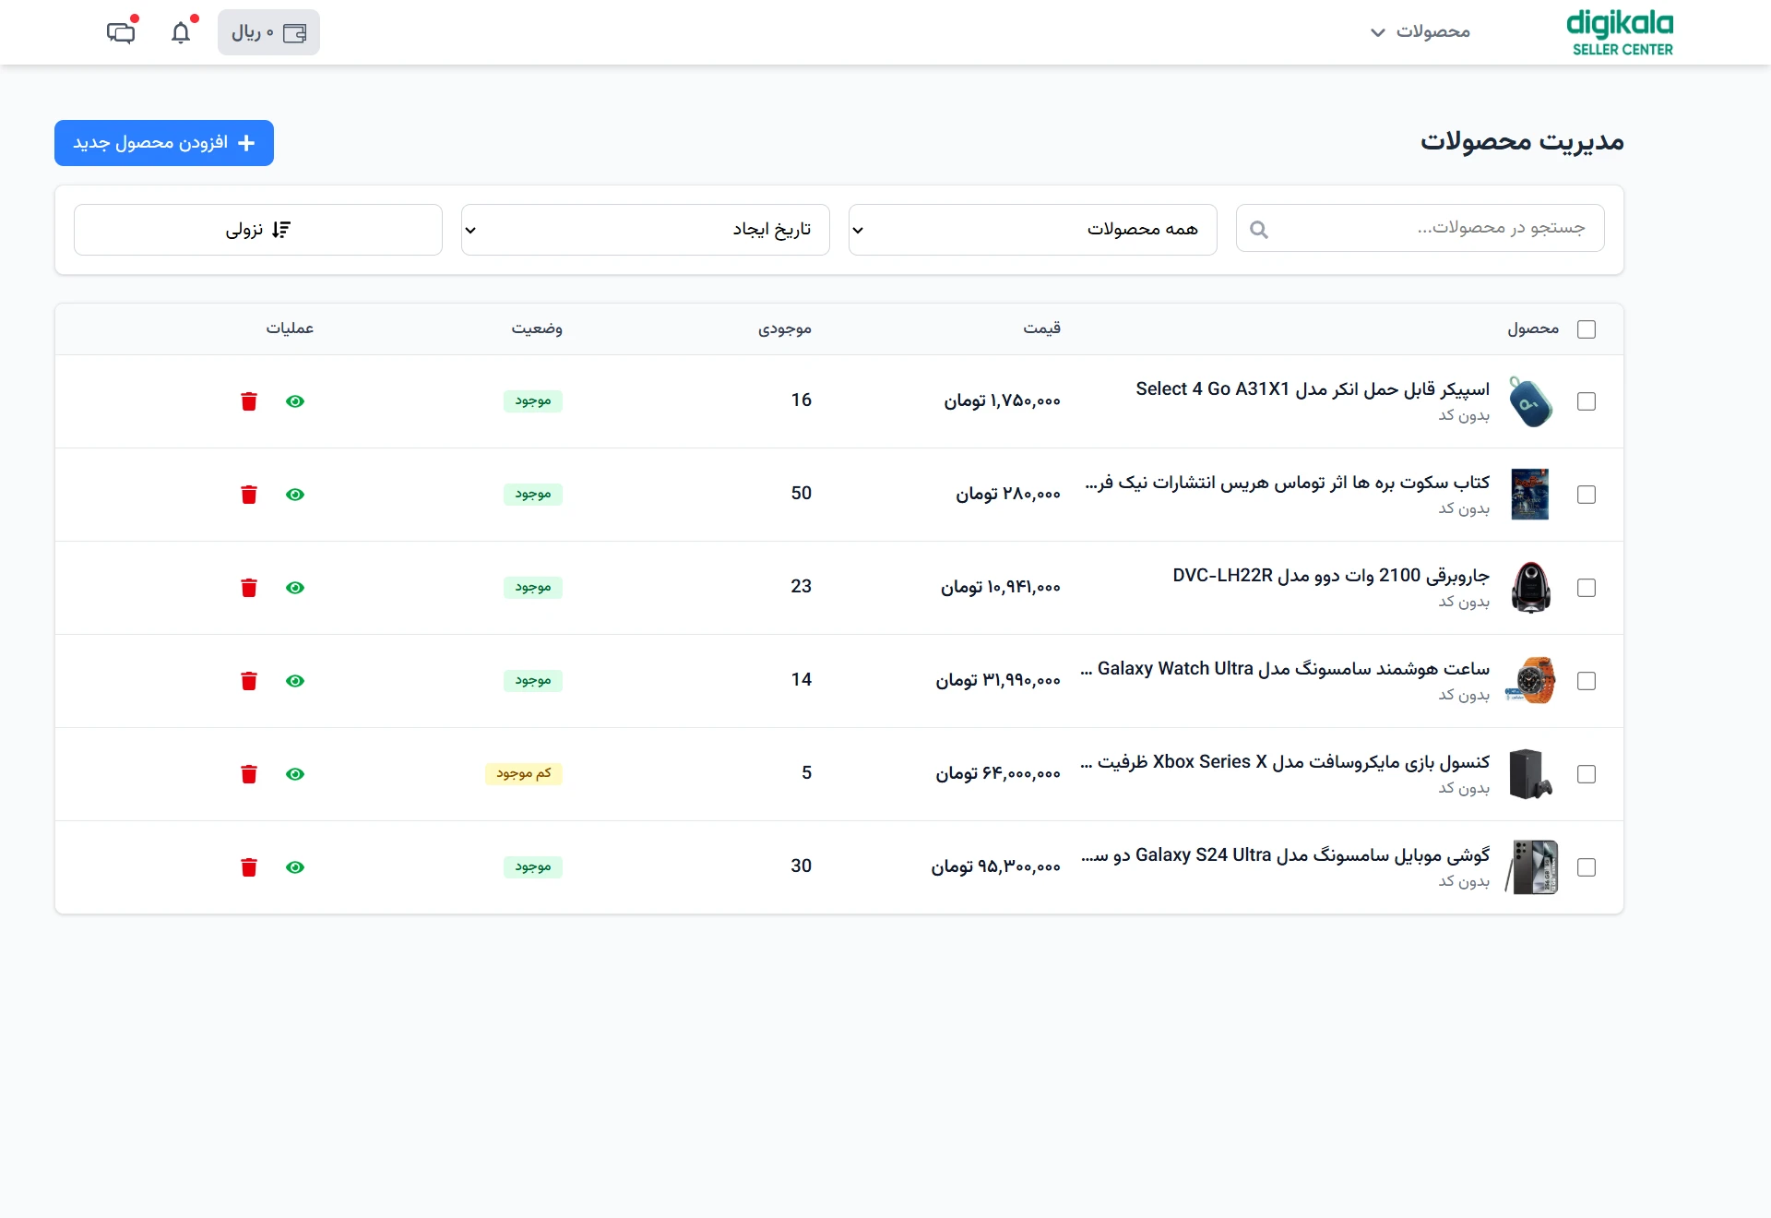Click the search magnifier icon
The height and width of the screenshot is (1218, 1771).
(1259, 230)
